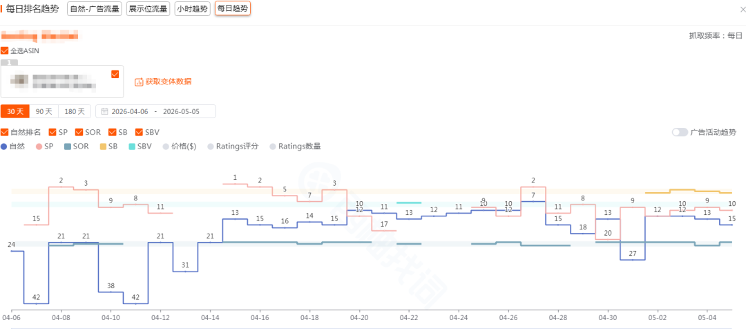This screenshot has width=746, height=329.
Task: Click the x-axis date 05-04
Action: click(707, 317)
